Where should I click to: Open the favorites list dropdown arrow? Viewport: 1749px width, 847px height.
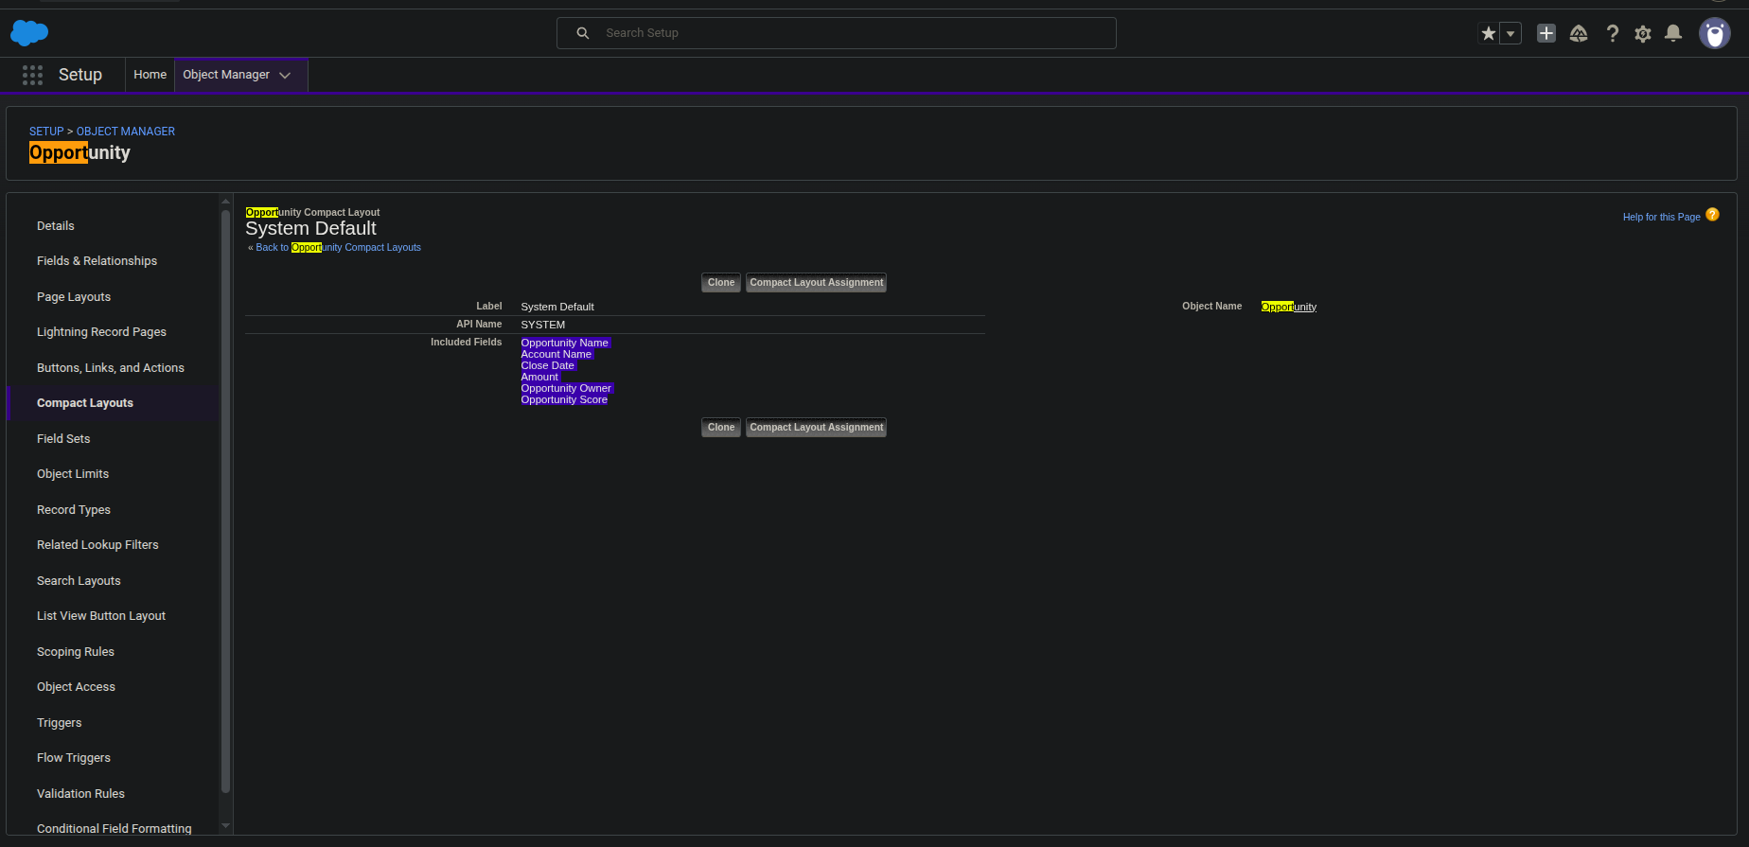coord(1510,33)
